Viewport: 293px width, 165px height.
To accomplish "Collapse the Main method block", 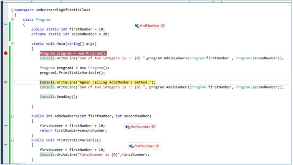I will [13, 44].
